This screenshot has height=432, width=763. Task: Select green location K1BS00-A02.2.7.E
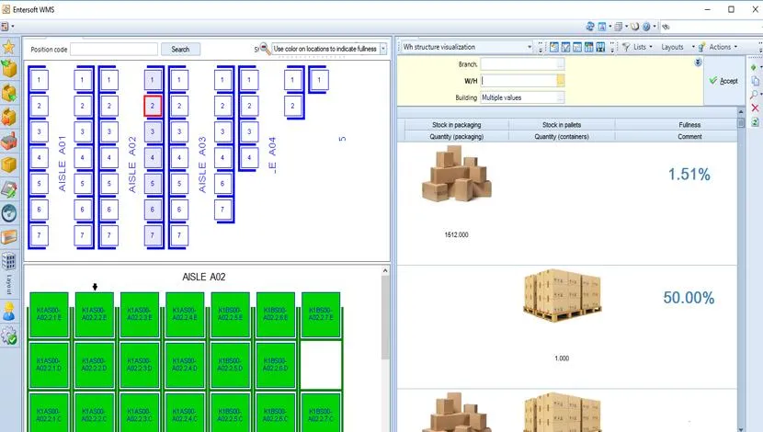coord(321,314)
